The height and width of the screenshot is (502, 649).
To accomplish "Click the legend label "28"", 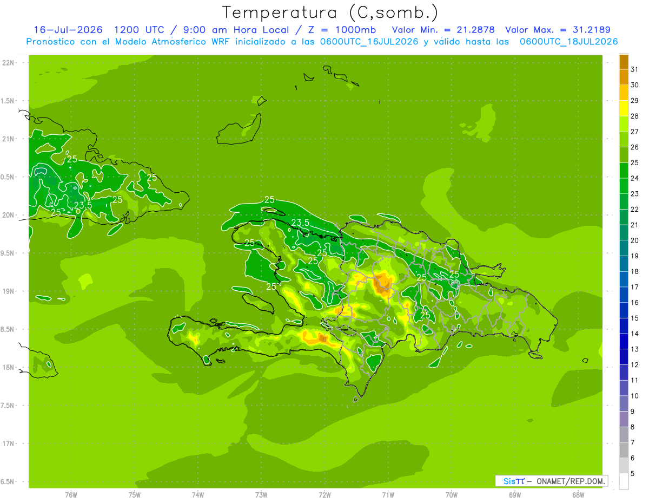I will [x=635, y=116].
